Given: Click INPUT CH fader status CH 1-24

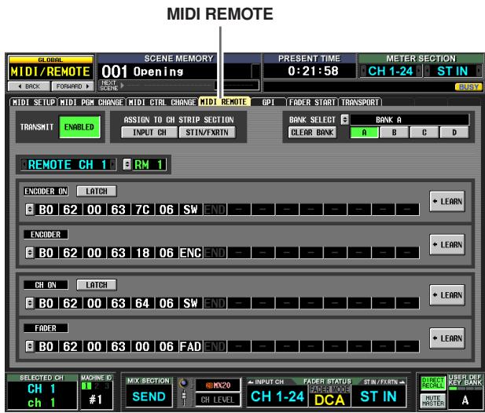Looking at the screenshot, I should click(277, 397).
